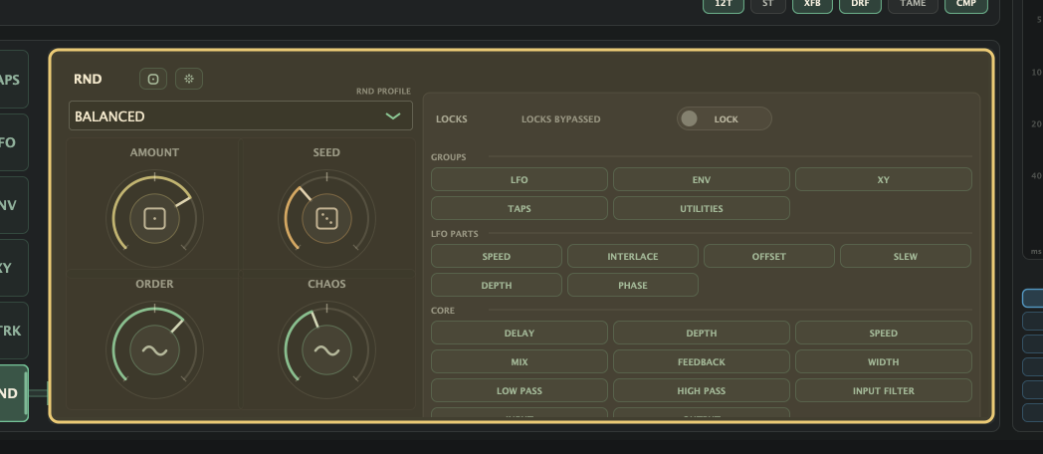The width and height of the screenshot is (1043, 454).
Task: Toggle the CMP button in the top bar
Action: pos(965,5)
